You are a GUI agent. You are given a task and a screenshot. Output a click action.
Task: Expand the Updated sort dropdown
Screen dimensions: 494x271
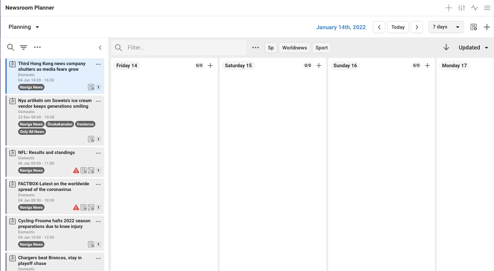point(474,48)
